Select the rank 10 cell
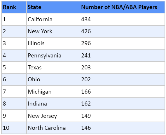 click(14, 128)
